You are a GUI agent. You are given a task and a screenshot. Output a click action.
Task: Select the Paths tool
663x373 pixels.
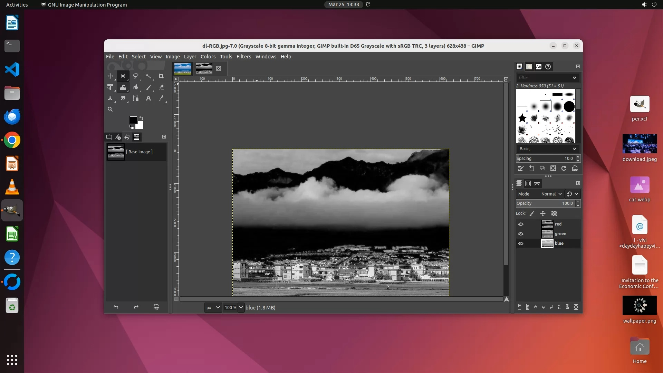136,98
